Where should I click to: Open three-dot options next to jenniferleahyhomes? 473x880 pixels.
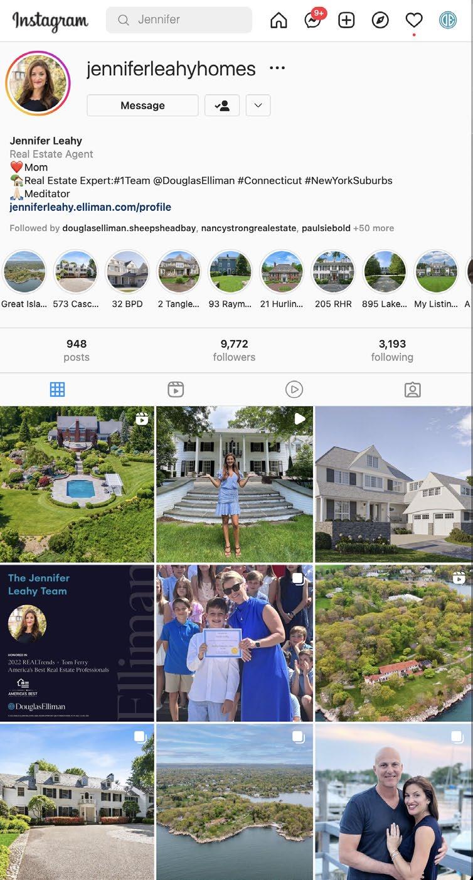277,68
